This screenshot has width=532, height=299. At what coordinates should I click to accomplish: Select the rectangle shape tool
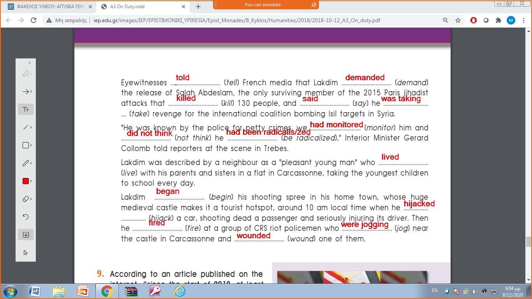pyautogui.click(x=26, y=145)
